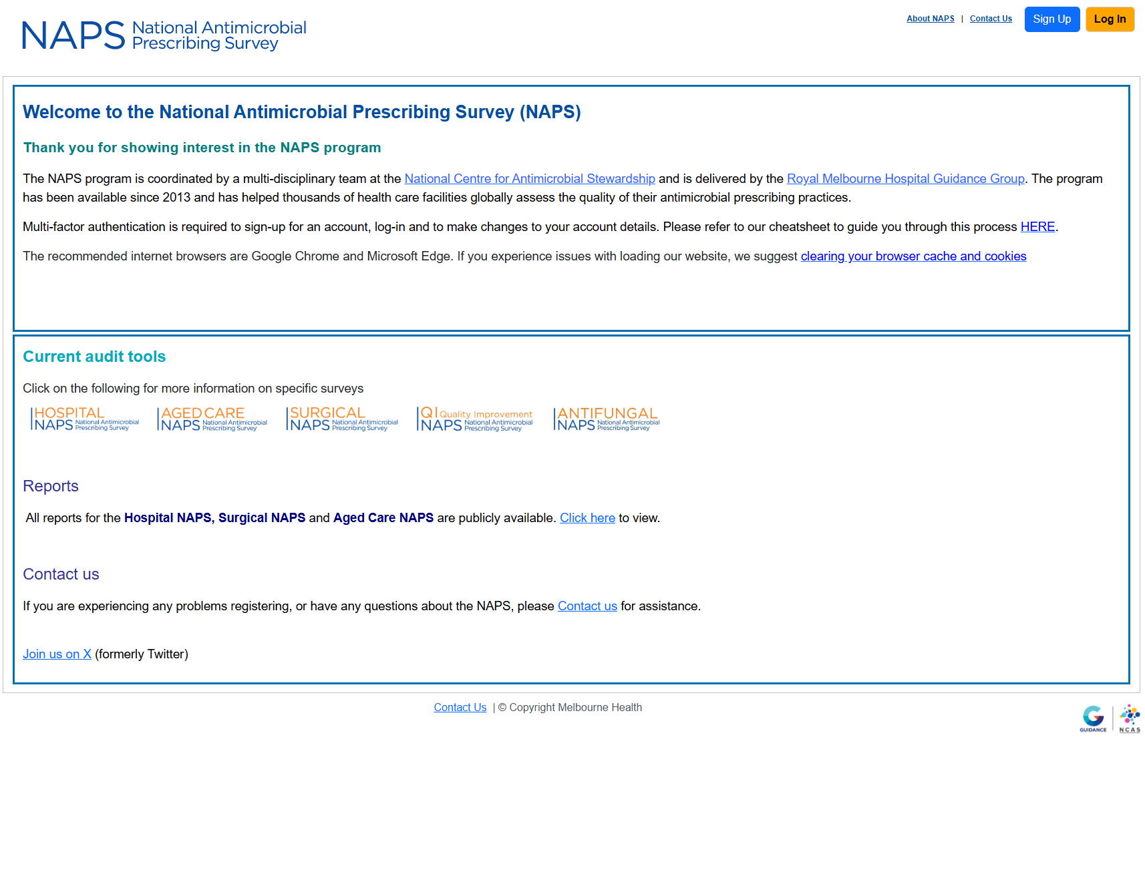The width and height of the screenshot is (1145, 872).
Task: Open the About NAPS page
Action: 930,18
